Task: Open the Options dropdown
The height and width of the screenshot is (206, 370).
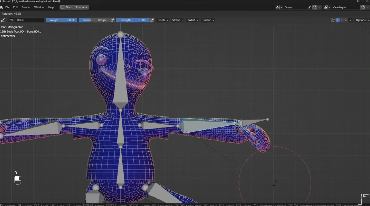Action: (x=362, y=20)
